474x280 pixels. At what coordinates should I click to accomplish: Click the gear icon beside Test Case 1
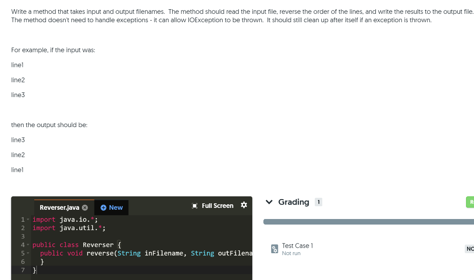coord(274,249)
